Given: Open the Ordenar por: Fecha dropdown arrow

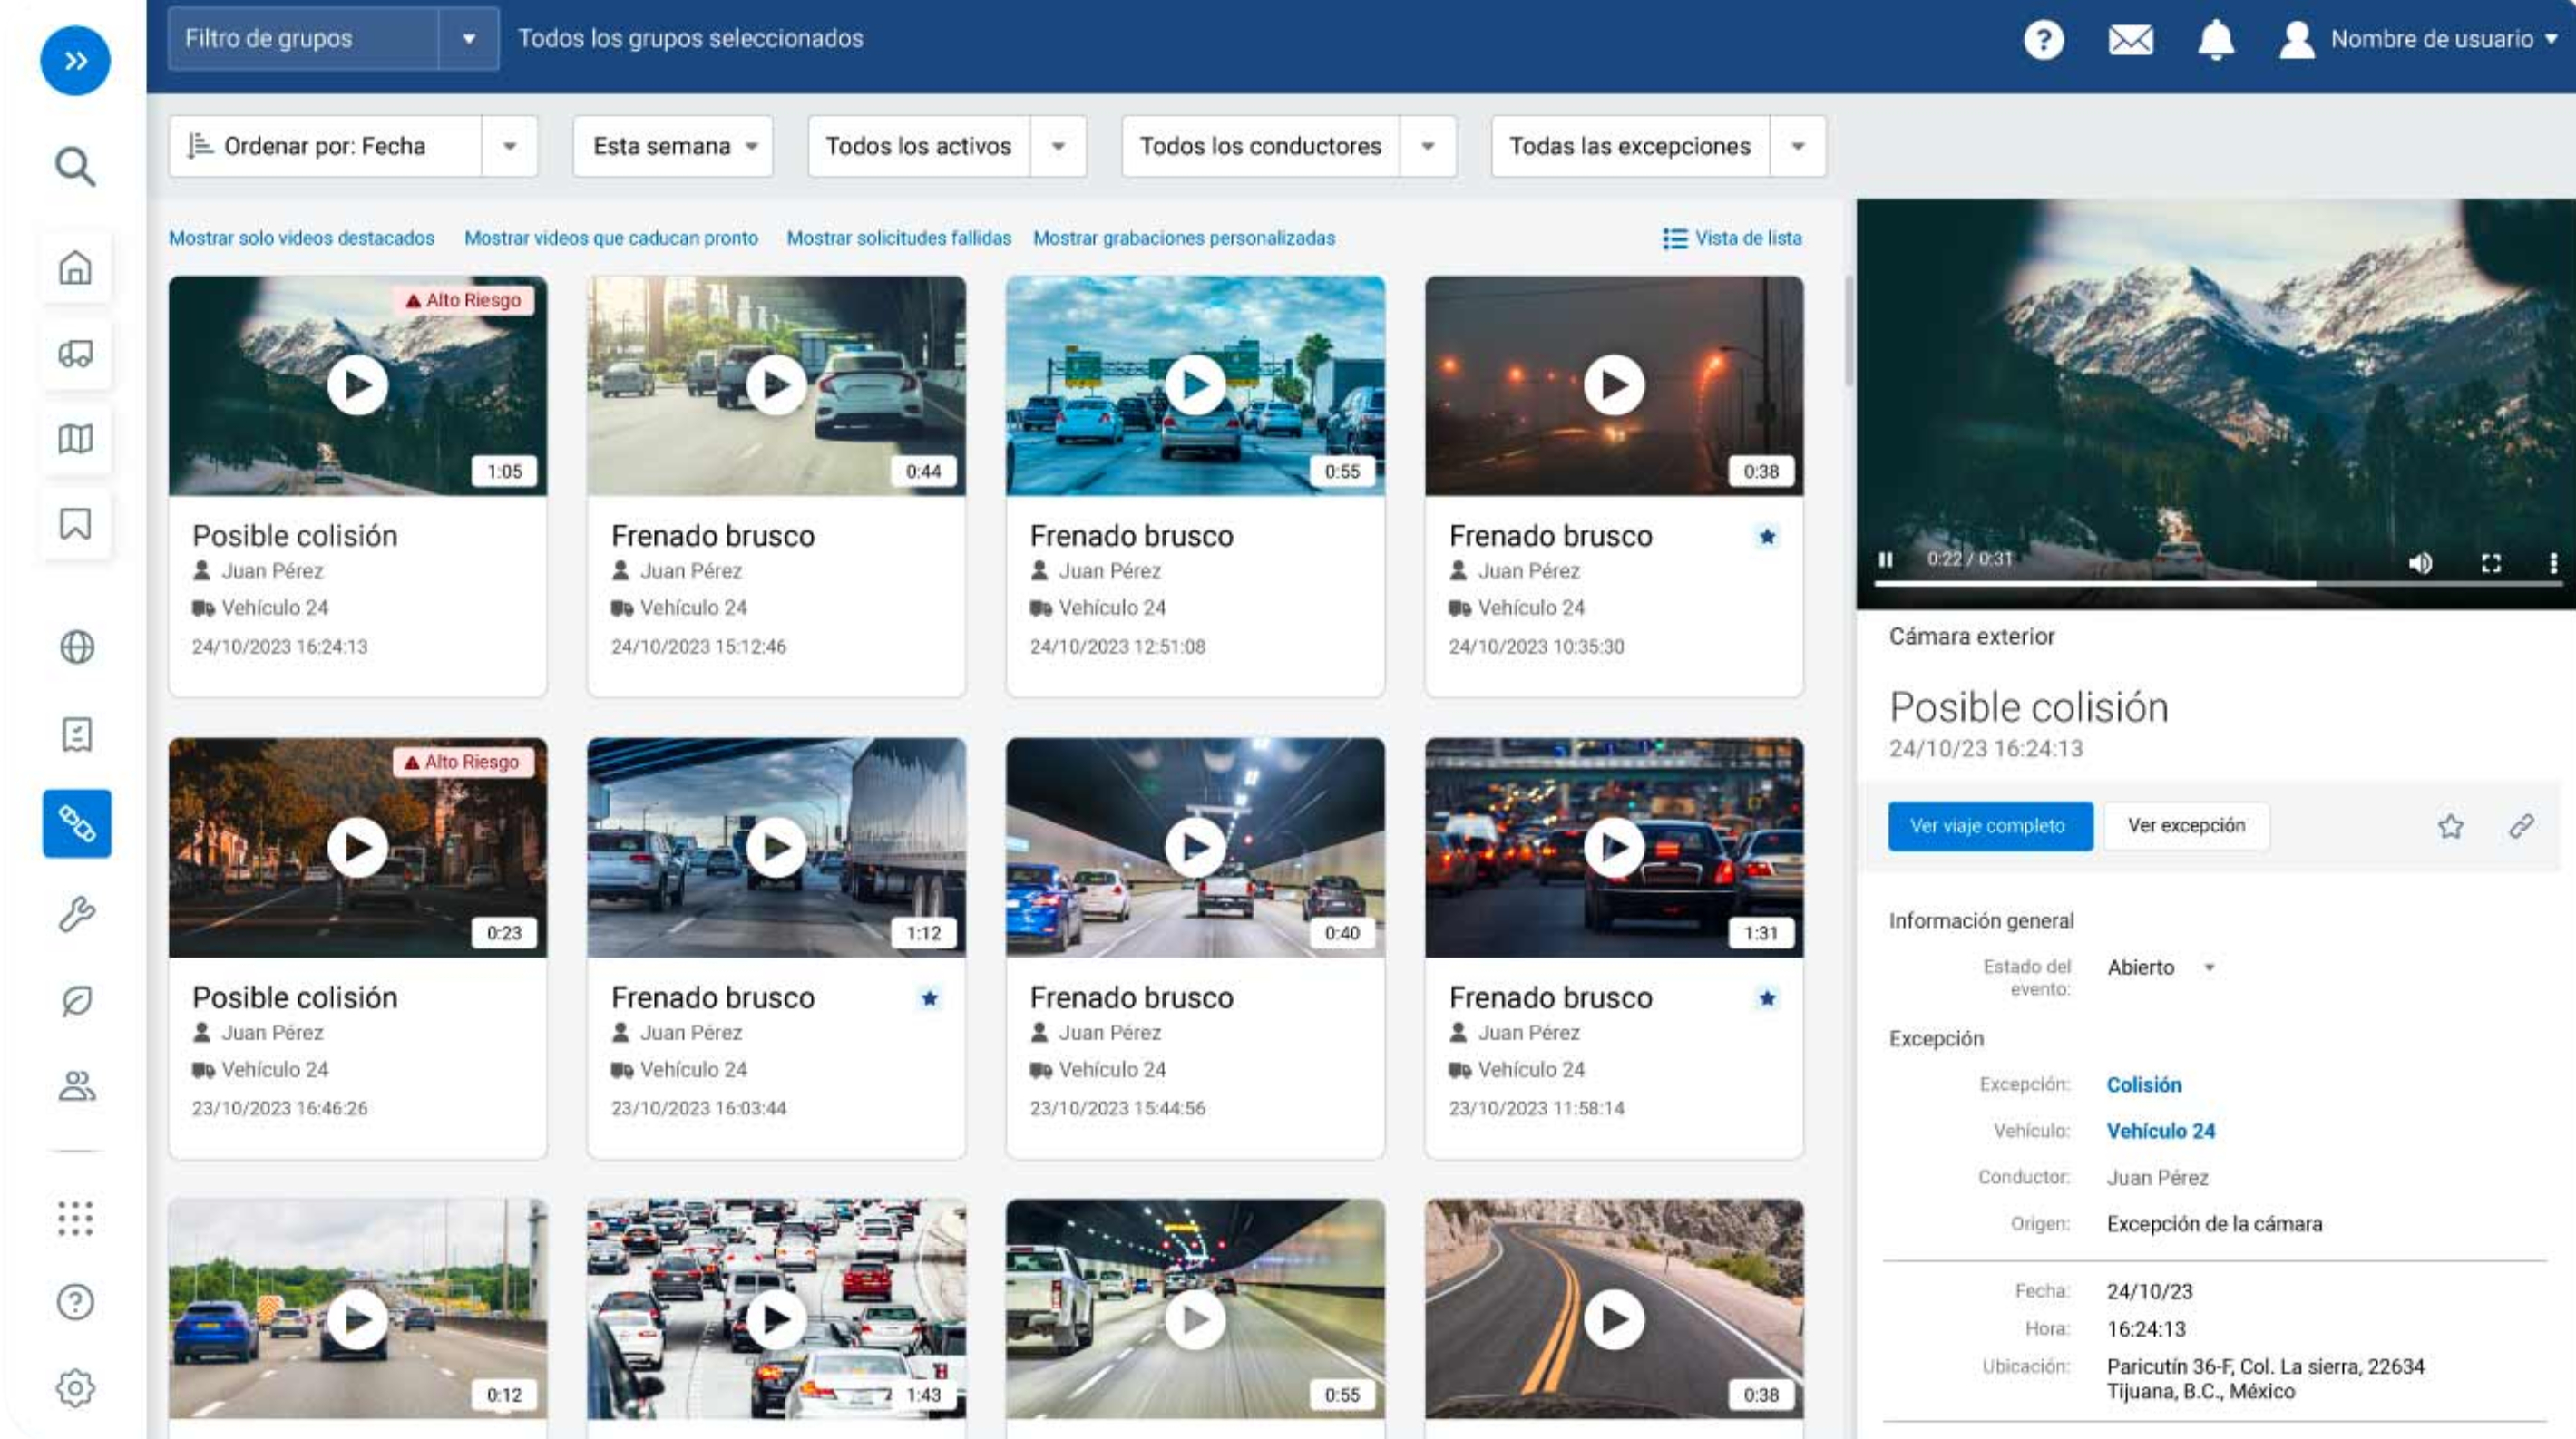Looking at the screenshot, I should pyautogui.click(x=509, y=146).
